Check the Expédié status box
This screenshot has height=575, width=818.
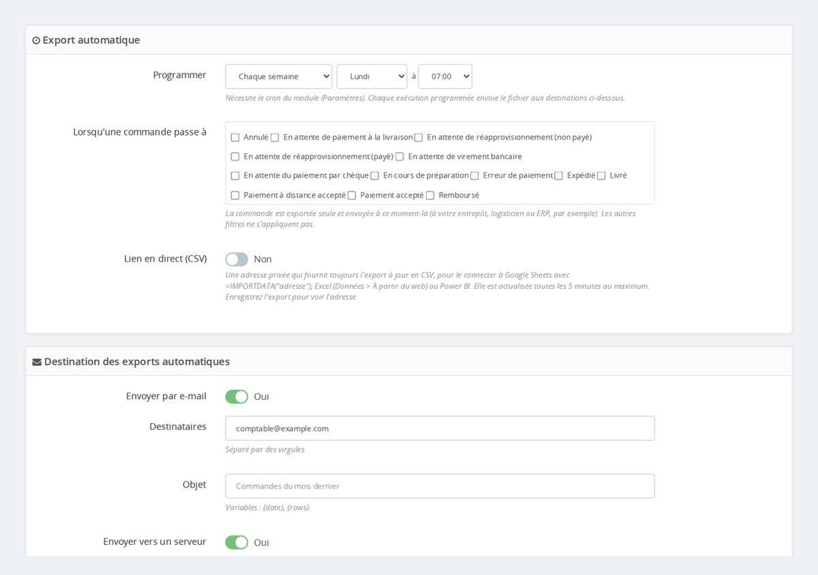coord(558,176)
